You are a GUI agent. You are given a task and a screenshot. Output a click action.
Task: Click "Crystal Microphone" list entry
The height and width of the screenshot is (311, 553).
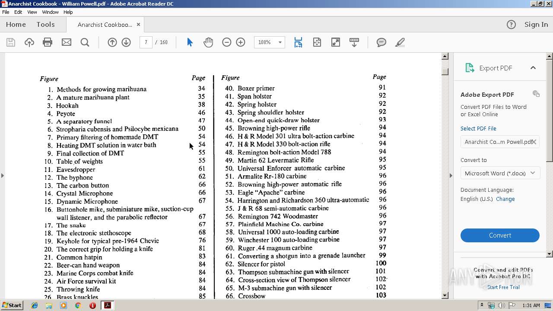[84, 194]
